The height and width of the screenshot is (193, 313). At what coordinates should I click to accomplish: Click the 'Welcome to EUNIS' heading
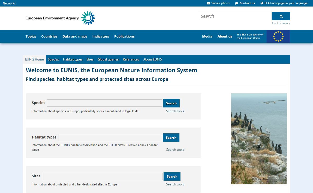coord(112,70)
